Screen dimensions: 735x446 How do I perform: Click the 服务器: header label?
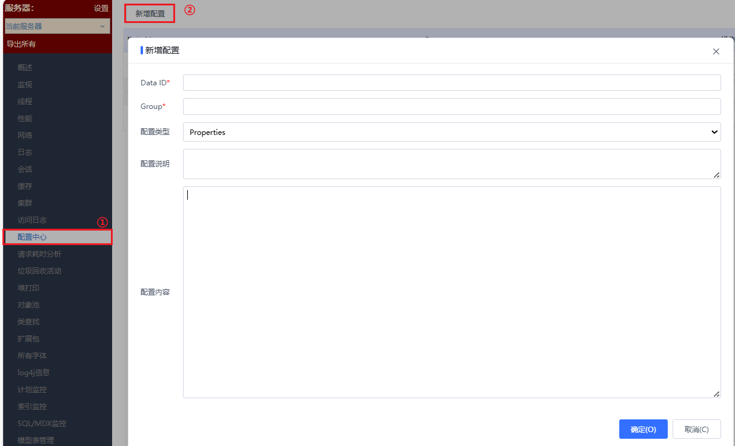19,8
